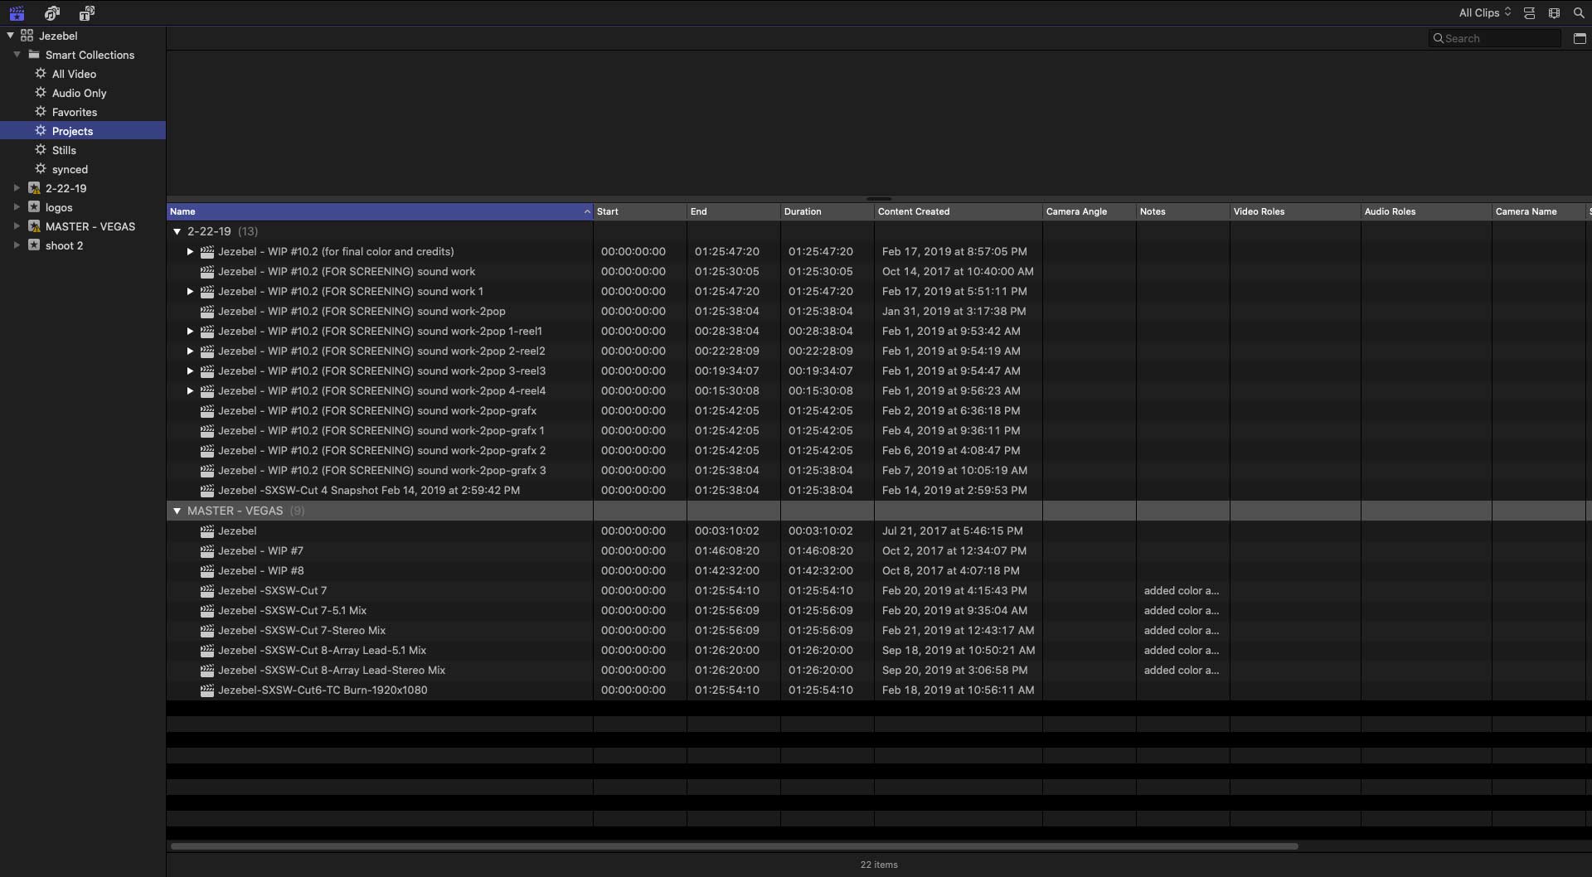Sort by the Start column header

tap(640, 211)
